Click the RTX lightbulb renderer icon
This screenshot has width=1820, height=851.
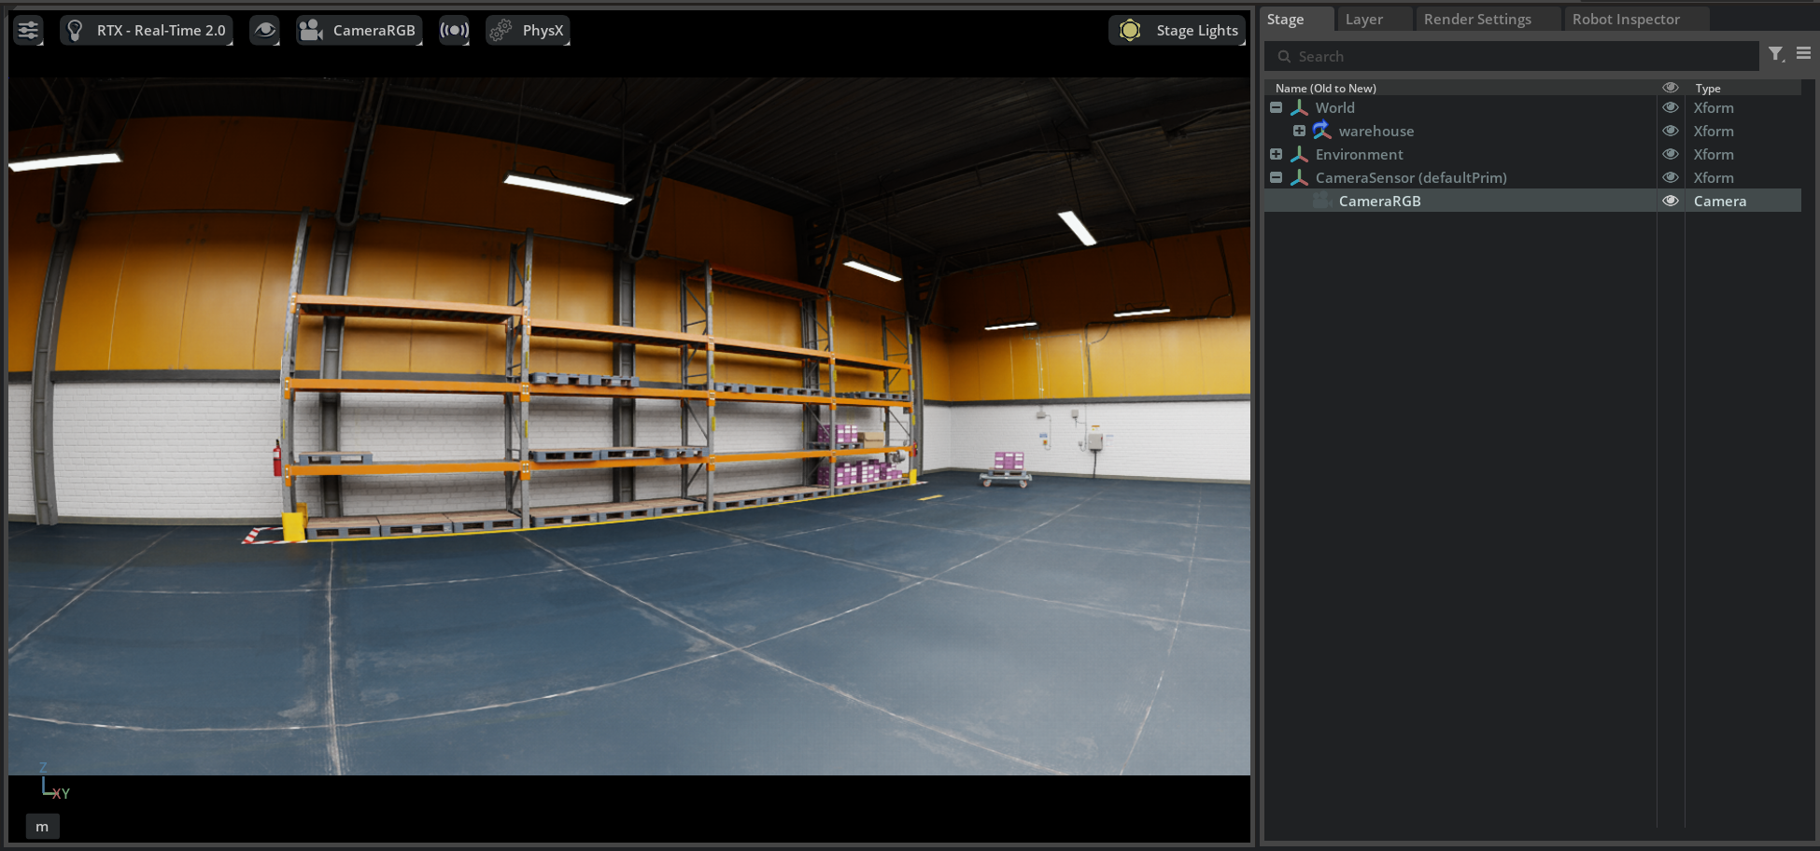click(x=76, y=30)
